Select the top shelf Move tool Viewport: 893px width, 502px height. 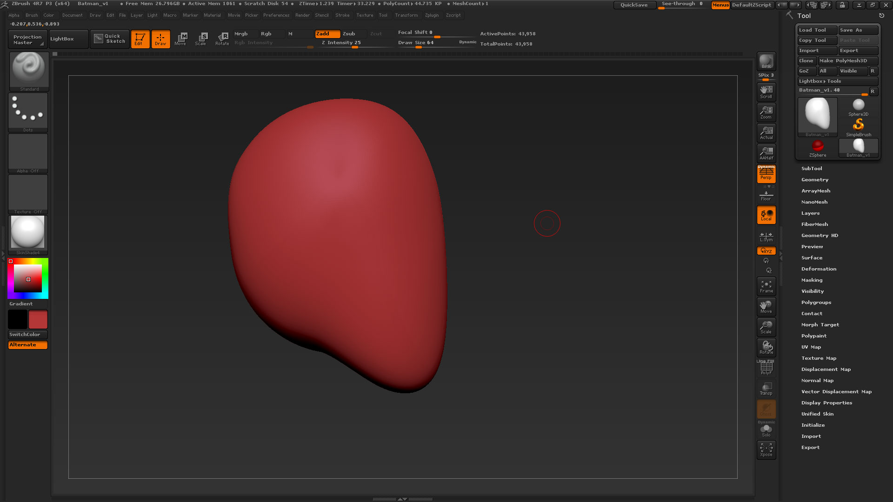(x=180, y=39)
